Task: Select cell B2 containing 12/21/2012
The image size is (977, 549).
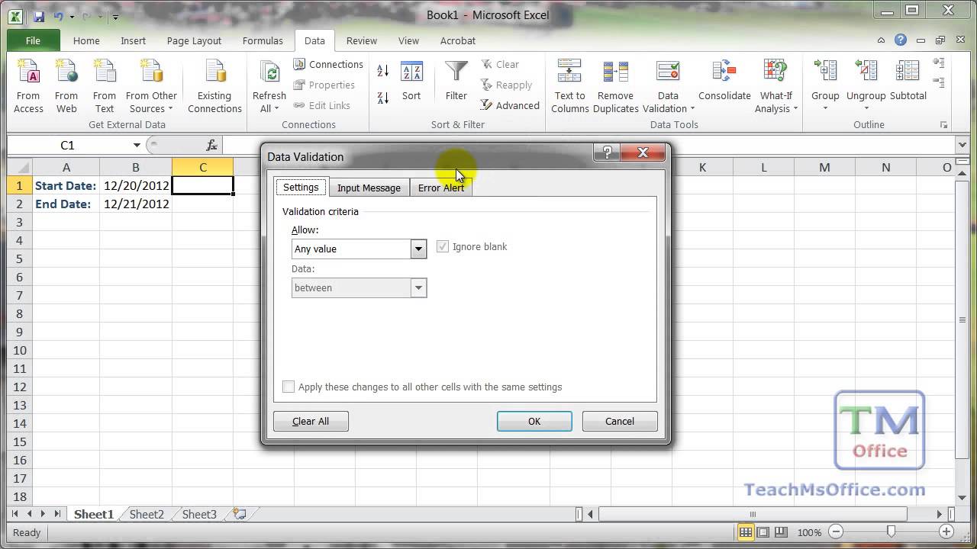Action: pos(136,204)
